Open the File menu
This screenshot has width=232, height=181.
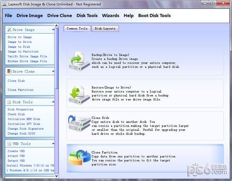tap(9, 15)
